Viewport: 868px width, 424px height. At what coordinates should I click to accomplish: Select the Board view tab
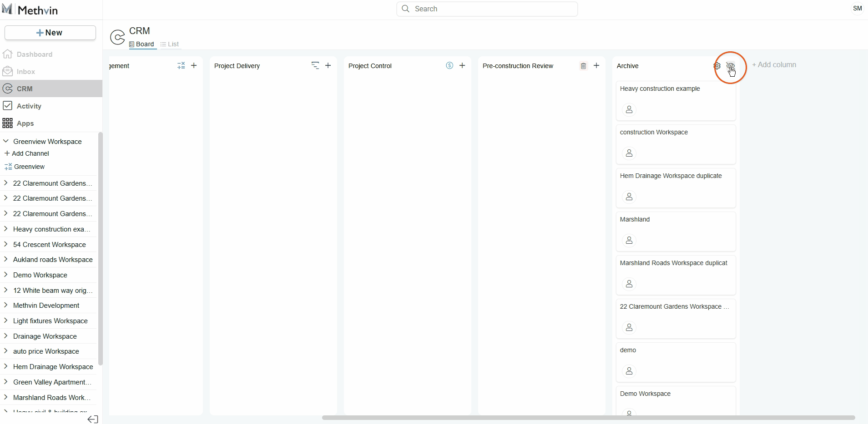142,44
